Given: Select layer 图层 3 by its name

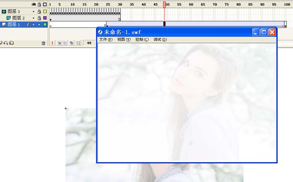Looking at the screenshot, I should pyautogui.click(x=14, y=12).
